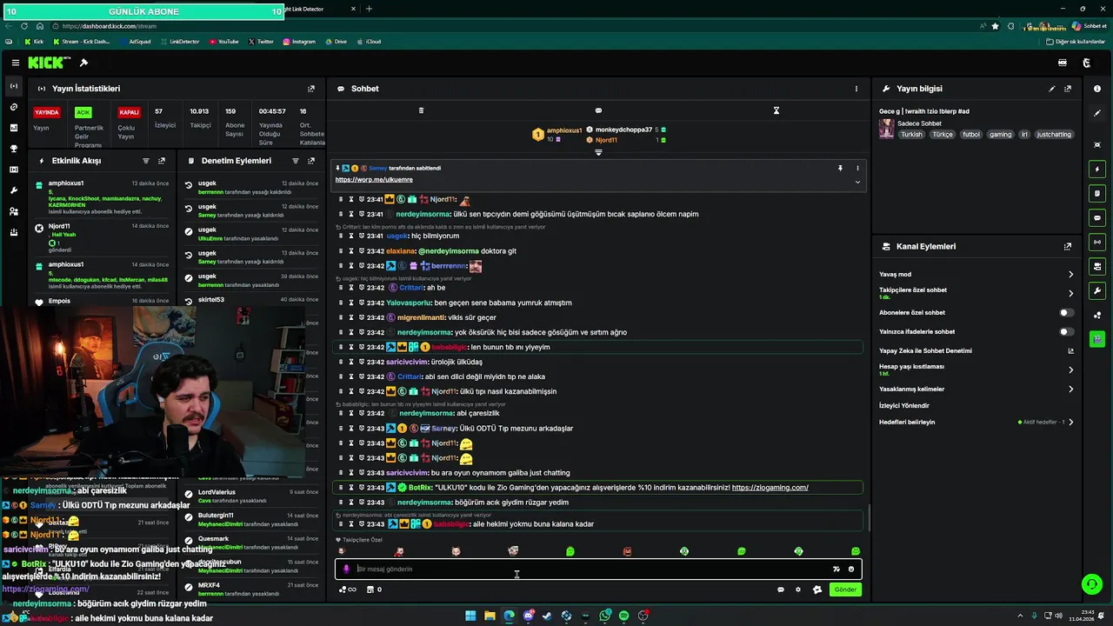
Task: Open the pinned worp.me/ulkuemre link
Action: [374, 179]
